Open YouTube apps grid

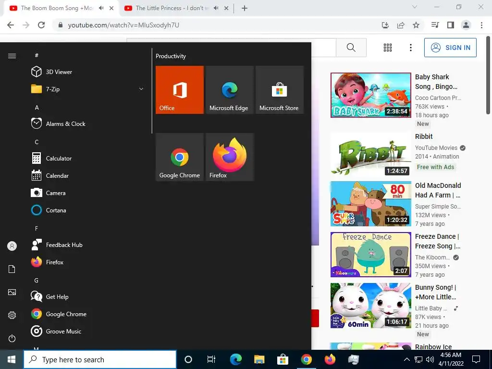388,48
